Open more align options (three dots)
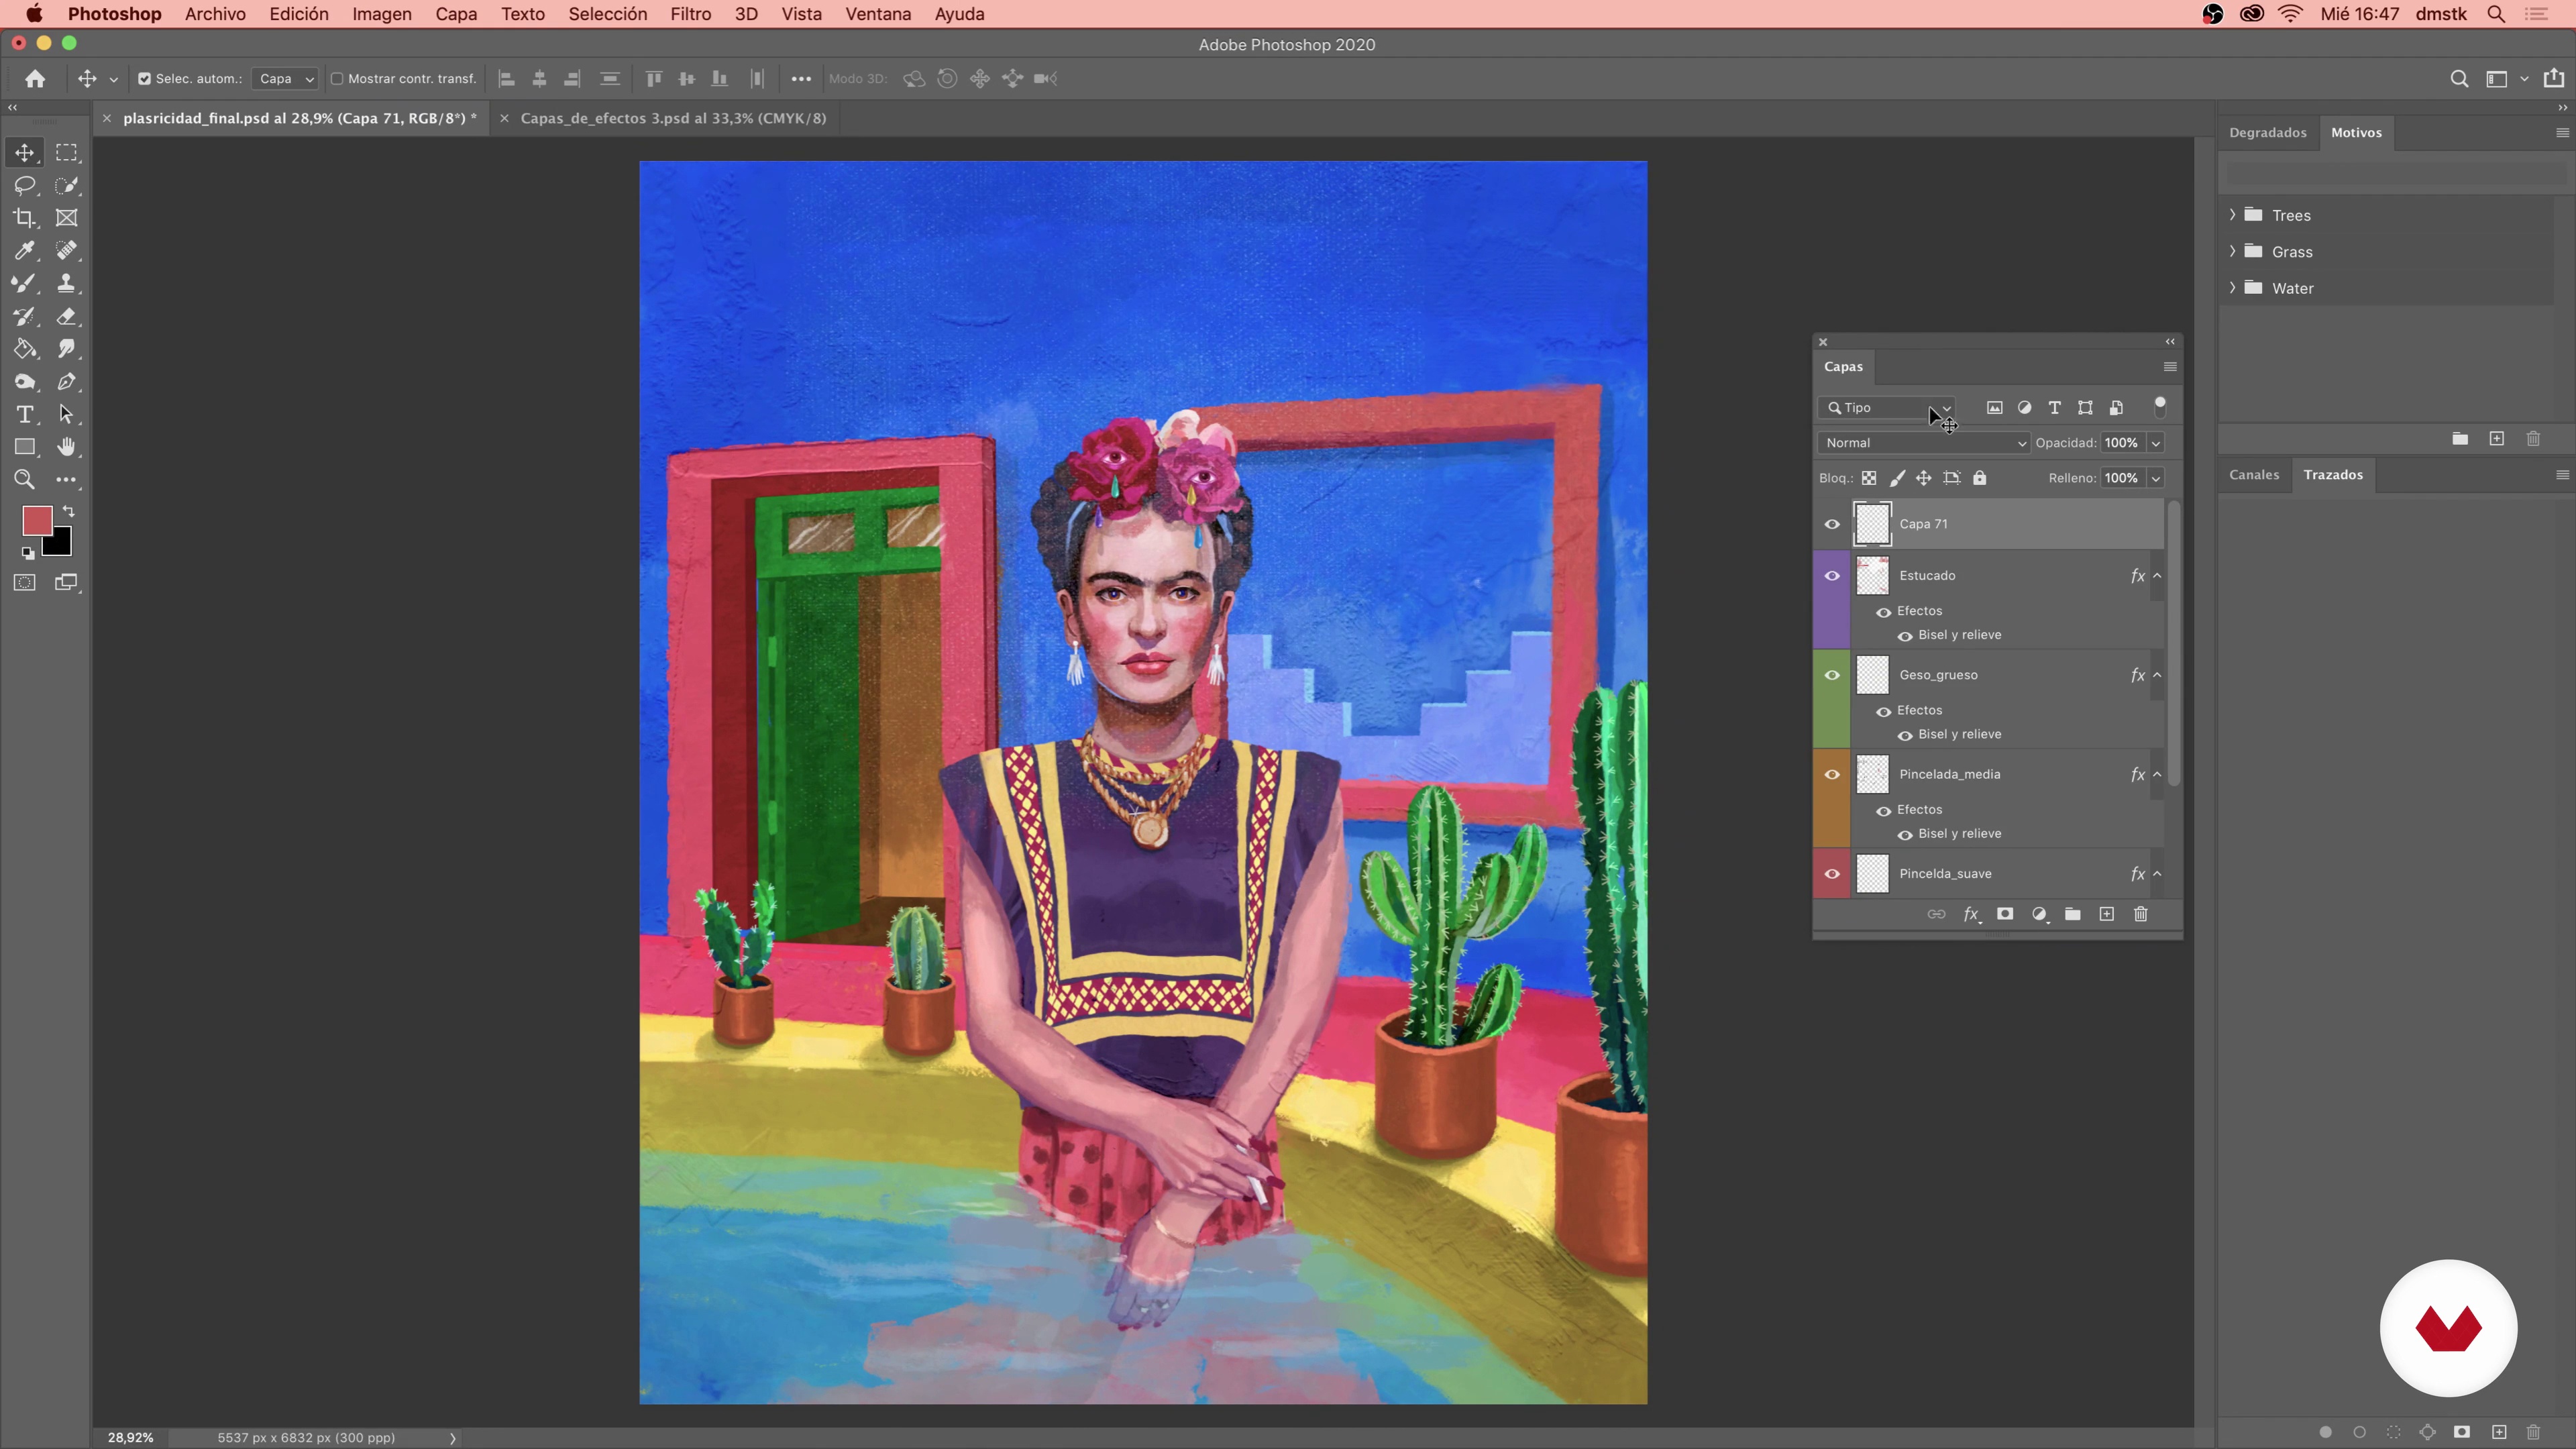Viewport: 2576px width, 1449px height. pos(801,79)
